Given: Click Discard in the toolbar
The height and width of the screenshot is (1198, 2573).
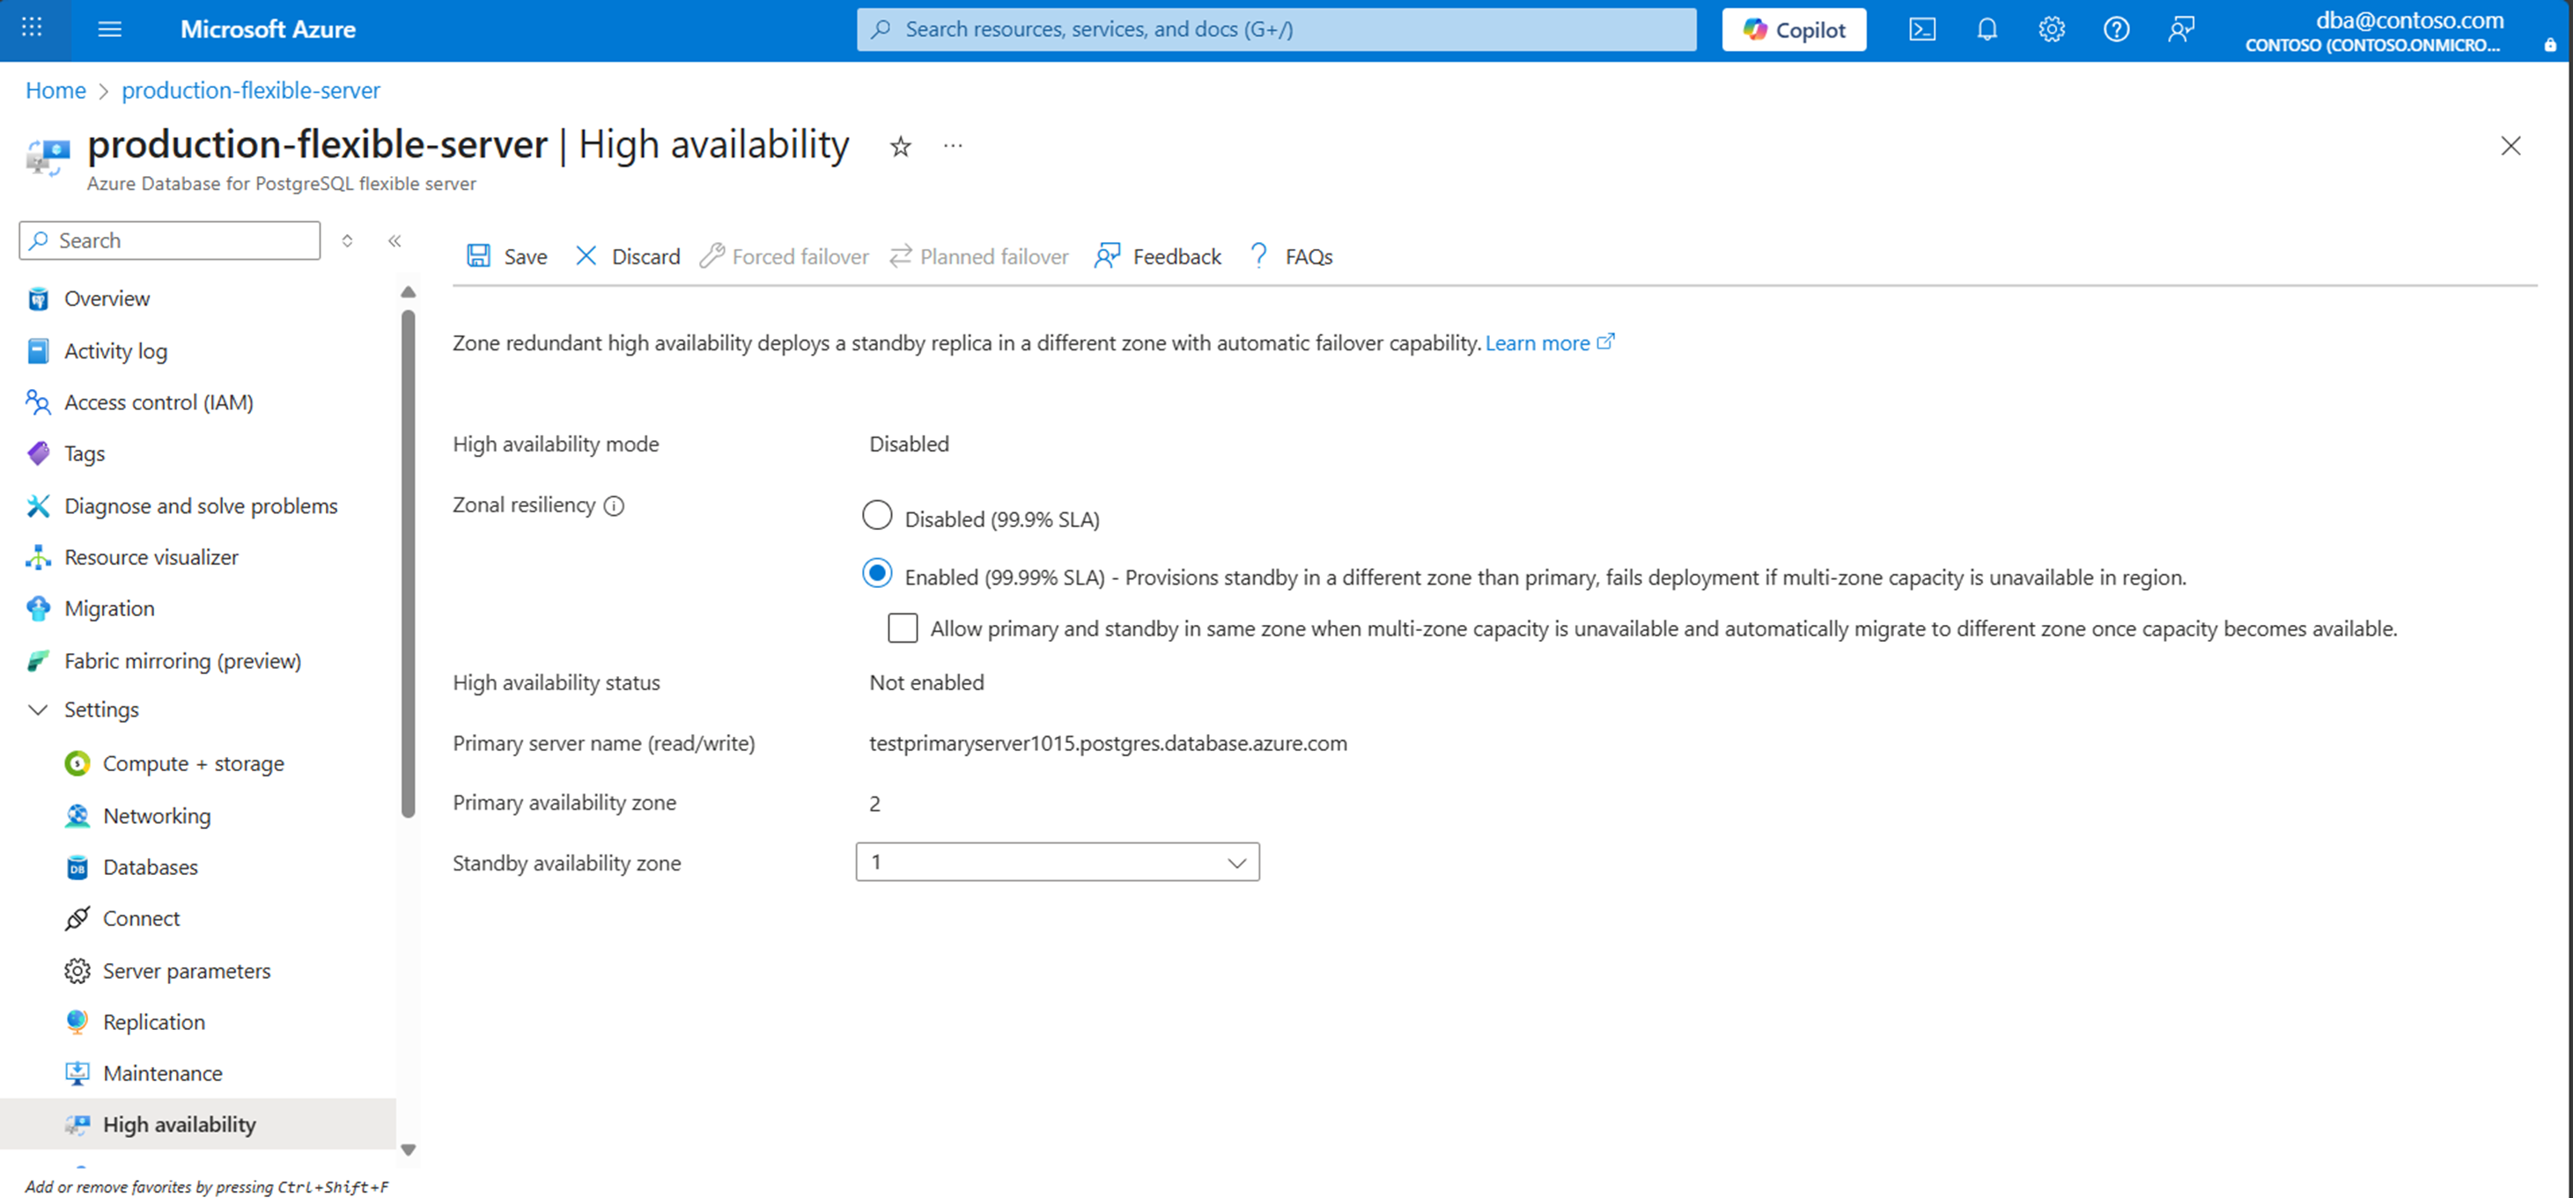Looking at the screenshot, I should [x=627, y=256].
